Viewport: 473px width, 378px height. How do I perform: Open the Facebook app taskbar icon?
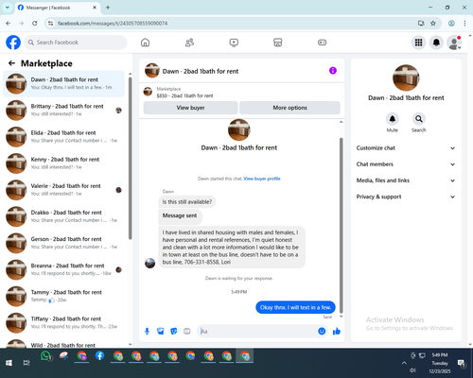tap(99, 356)
